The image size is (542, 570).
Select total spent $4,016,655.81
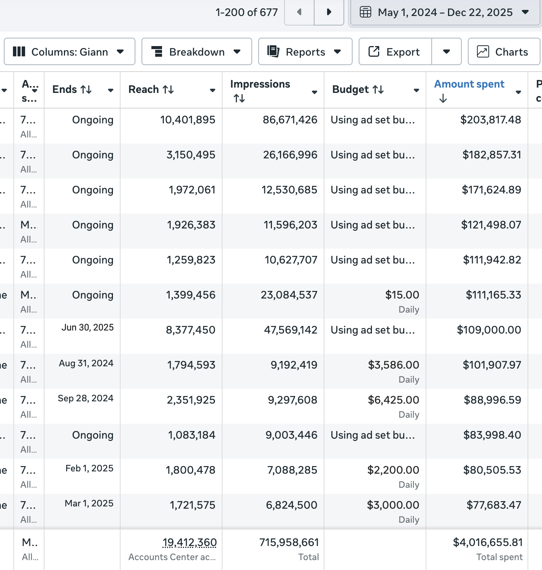488,543
